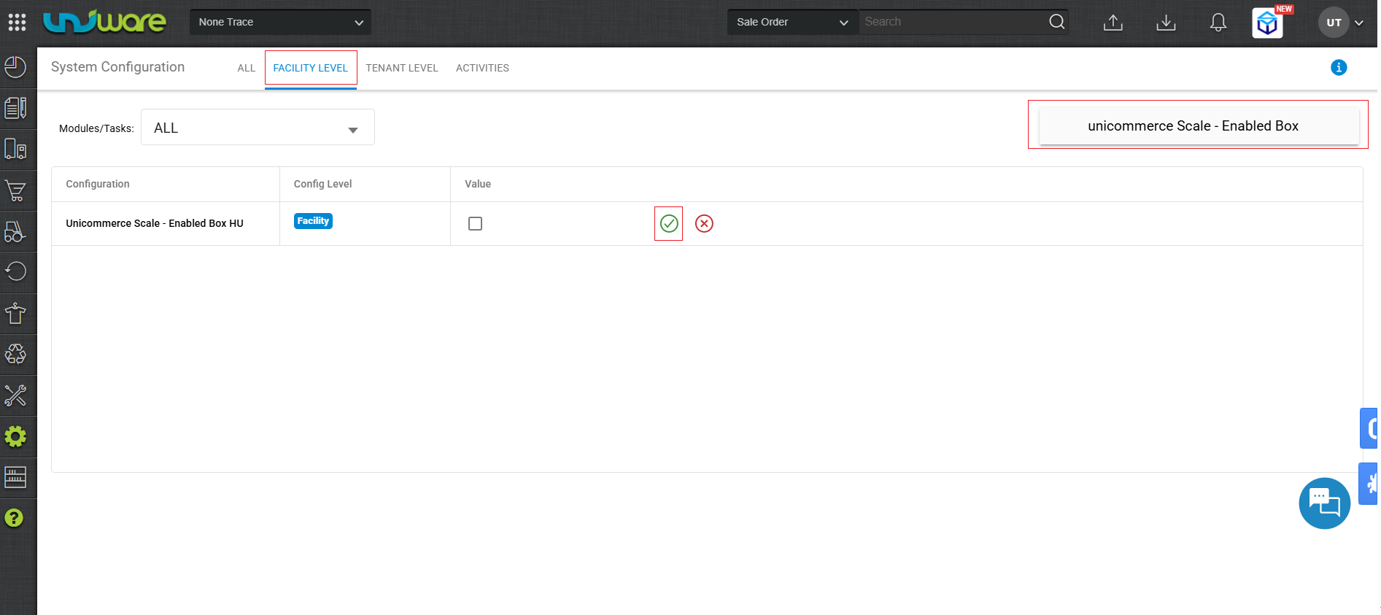Open the None Trace facility dropdown
1381x615 pixels.
[280, 22]
